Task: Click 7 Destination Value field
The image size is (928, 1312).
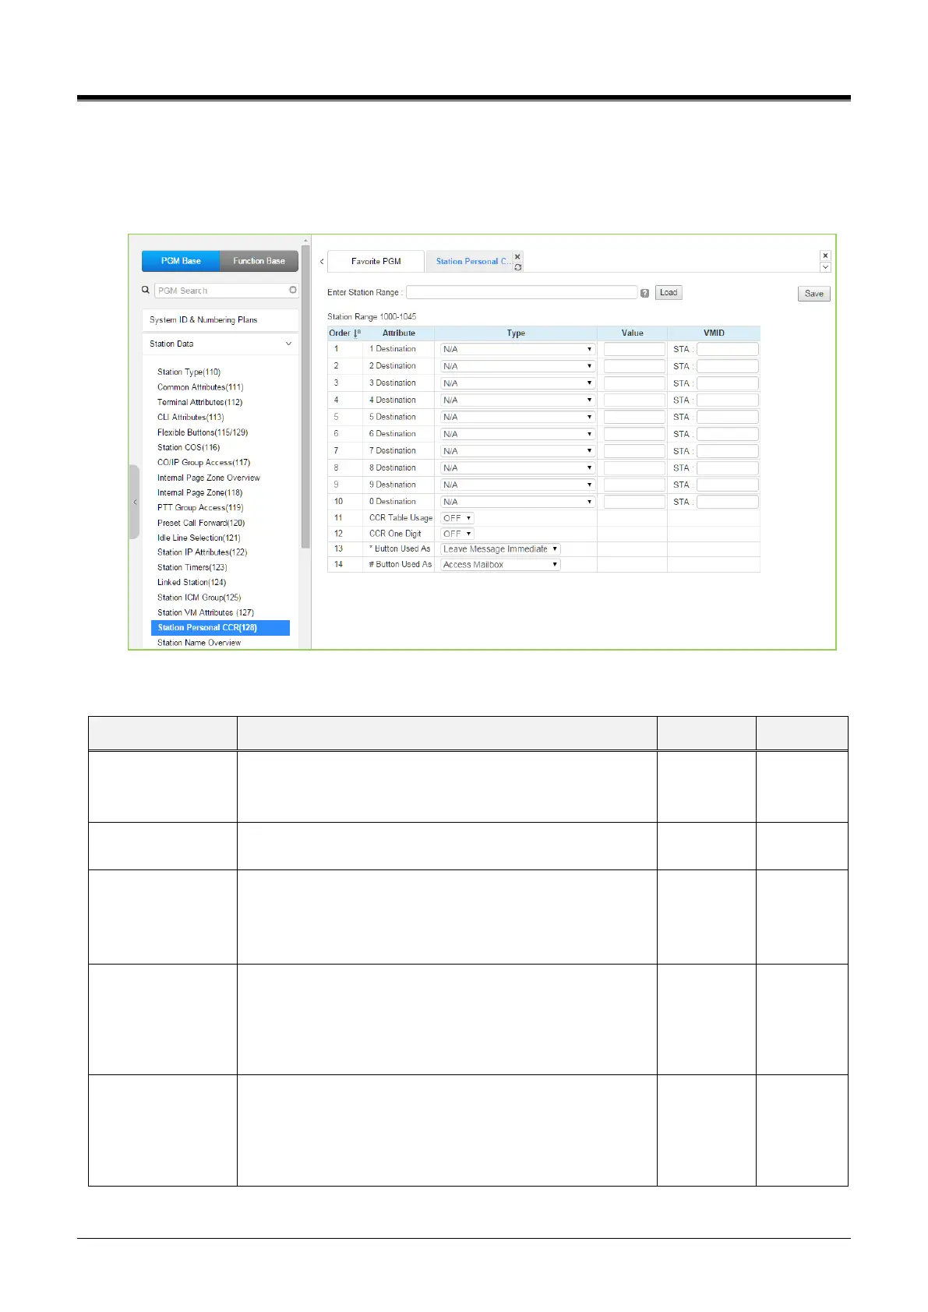Action: (634, 451)
